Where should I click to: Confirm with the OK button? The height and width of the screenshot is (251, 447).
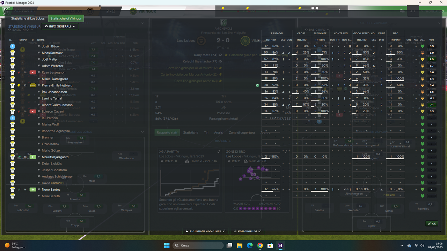pos(432,223)
